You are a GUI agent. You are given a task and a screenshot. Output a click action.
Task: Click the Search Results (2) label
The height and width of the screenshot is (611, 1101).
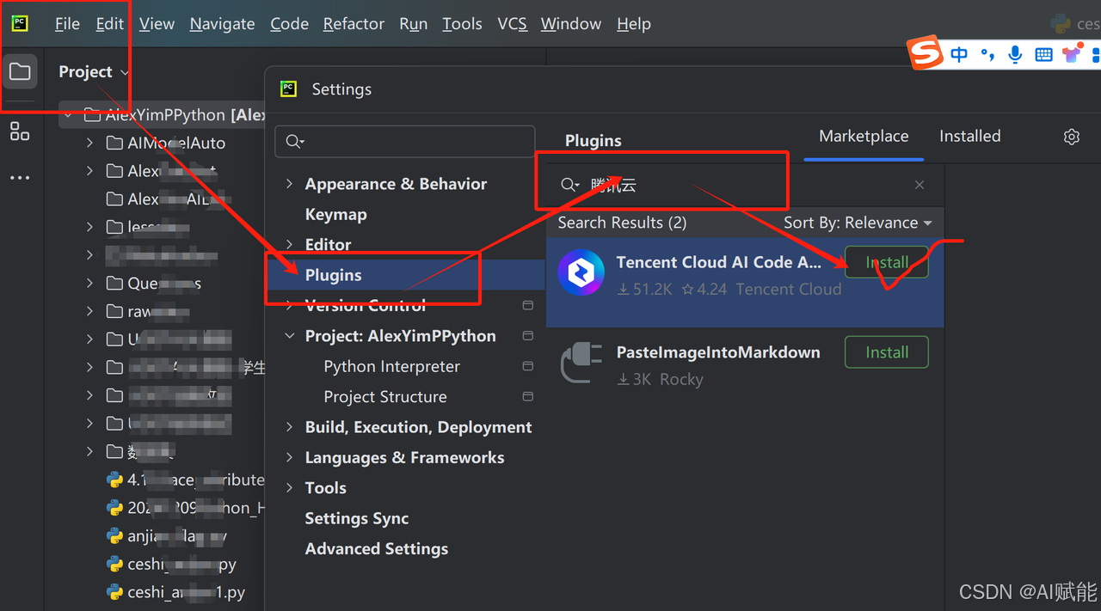[x=622, y=223]
